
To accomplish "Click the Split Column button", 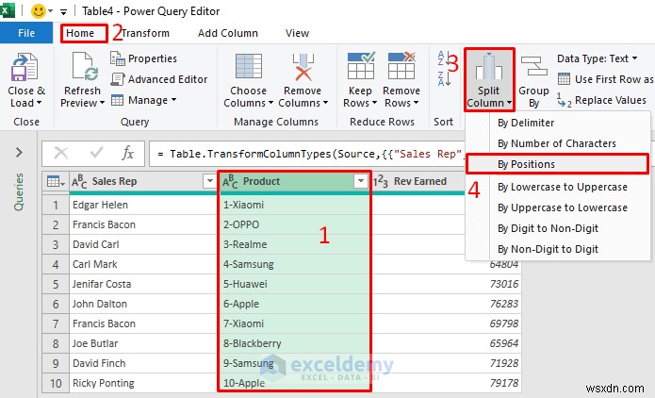I will point(489,79).
